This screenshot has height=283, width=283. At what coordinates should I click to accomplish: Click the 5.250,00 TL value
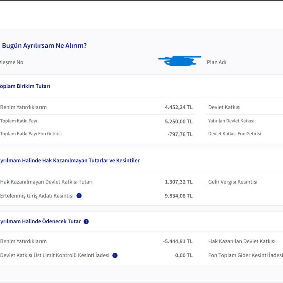(178, 121)
